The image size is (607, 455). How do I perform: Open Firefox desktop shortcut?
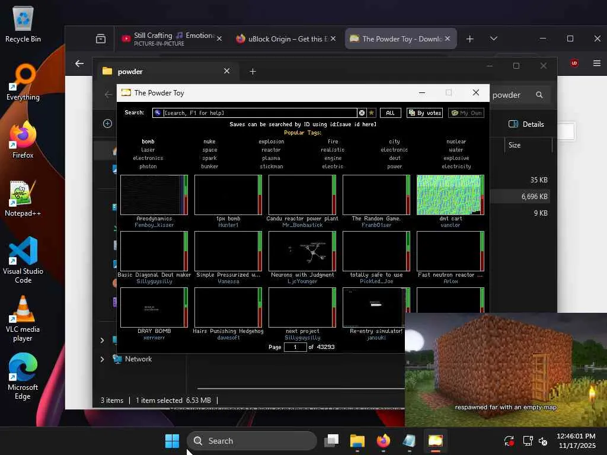(x=23, y=140)
